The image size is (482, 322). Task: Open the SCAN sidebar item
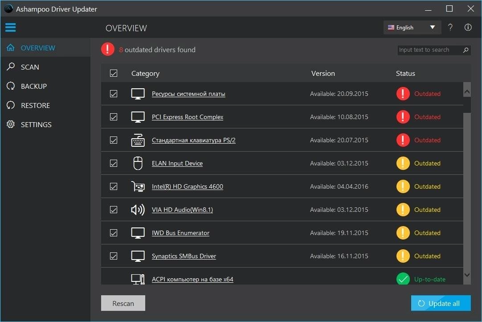tap(45, 67)
